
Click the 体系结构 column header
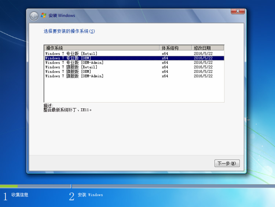(x=176, y=48)
